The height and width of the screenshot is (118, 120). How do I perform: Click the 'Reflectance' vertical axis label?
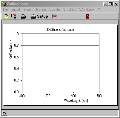(x=10, y=50)
